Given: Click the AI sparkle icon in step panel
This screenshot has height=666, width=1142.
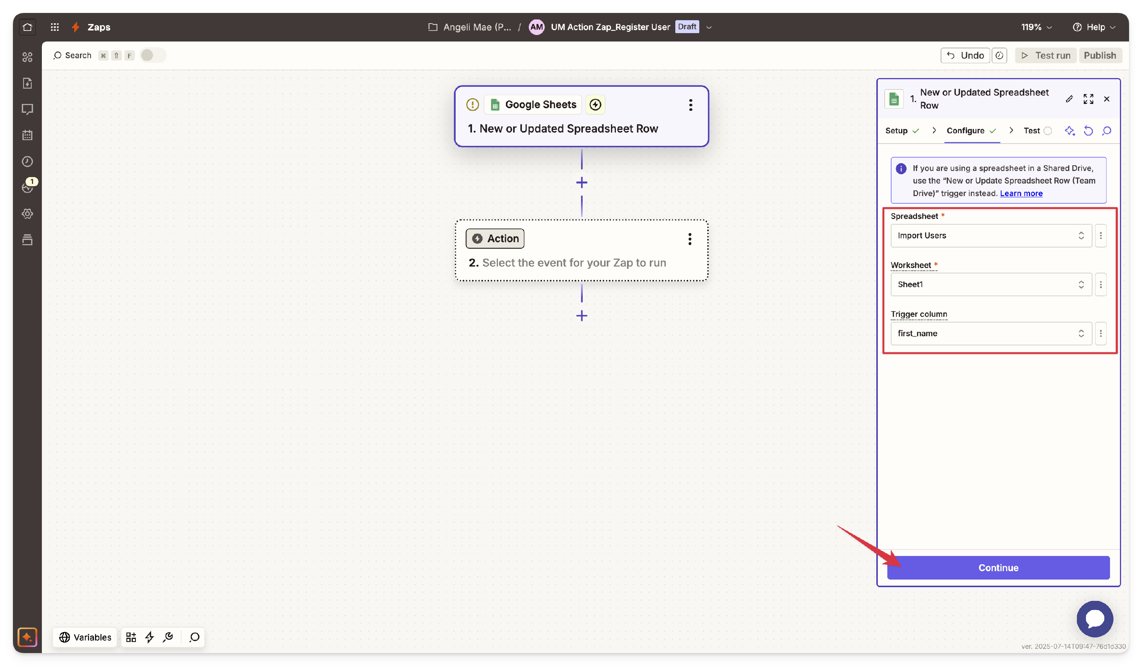Looking at the screenshot, I should click(x=1070, y=131).
